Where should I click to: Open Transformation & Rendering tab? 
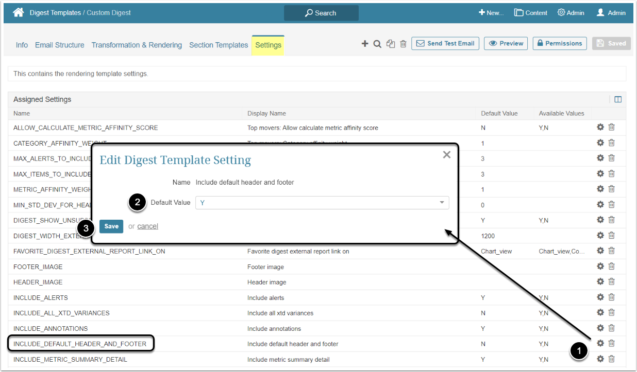137,45
